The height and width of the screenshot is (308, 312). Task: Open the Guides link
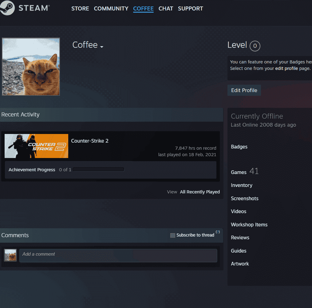coord(239,251)
